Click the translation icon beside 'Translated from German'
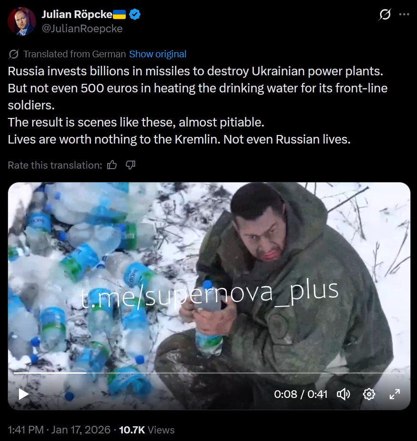Image resolution: width=417 pixels, height=441 pixels. [14, 54]
